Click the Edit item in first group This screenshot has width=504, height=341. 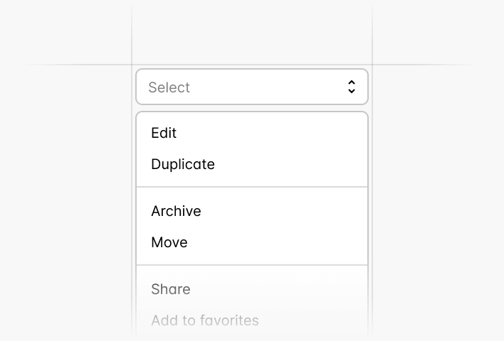[x=164, y=133]
